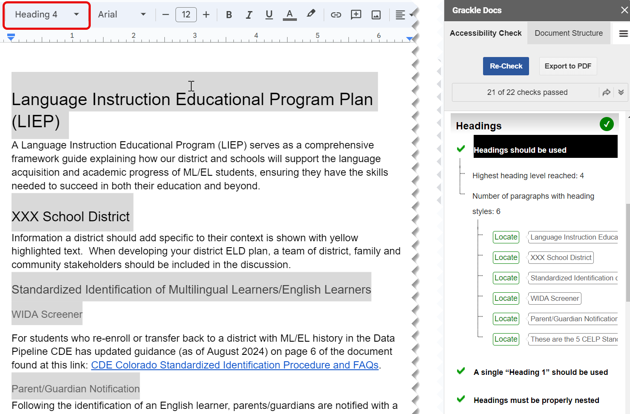
Task: Decrease font size with minus button
Action: point(166,14)
